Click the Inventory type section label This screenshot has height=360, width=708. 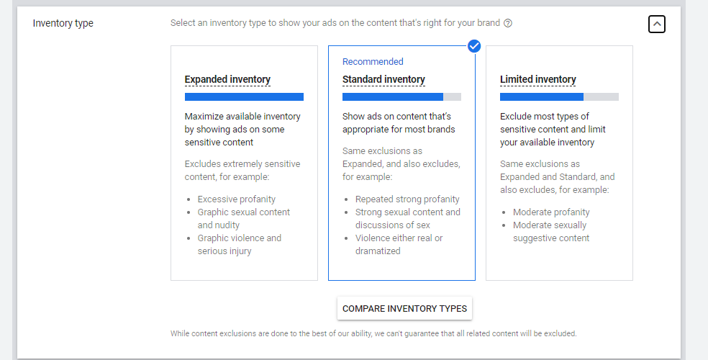click(x=63, y=23)
